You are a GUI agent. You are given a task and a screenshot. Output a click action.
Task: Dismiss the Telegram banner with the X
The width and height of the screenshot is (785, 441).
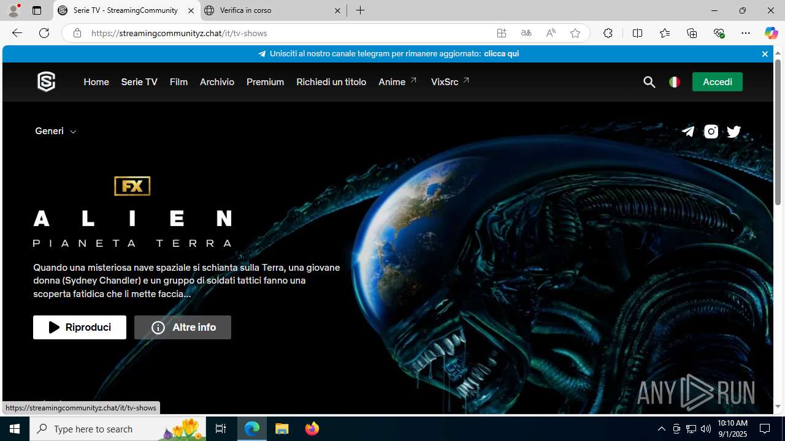click(x=765, y=54)
